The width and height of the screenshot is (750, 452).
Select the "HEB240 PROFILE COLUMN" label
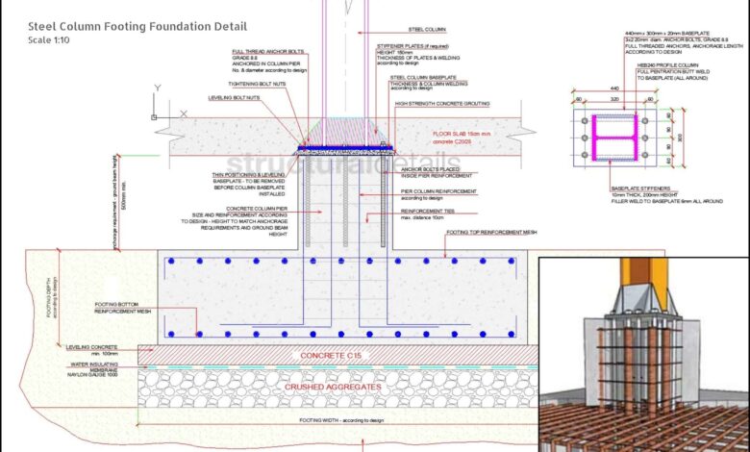(667, 65)
